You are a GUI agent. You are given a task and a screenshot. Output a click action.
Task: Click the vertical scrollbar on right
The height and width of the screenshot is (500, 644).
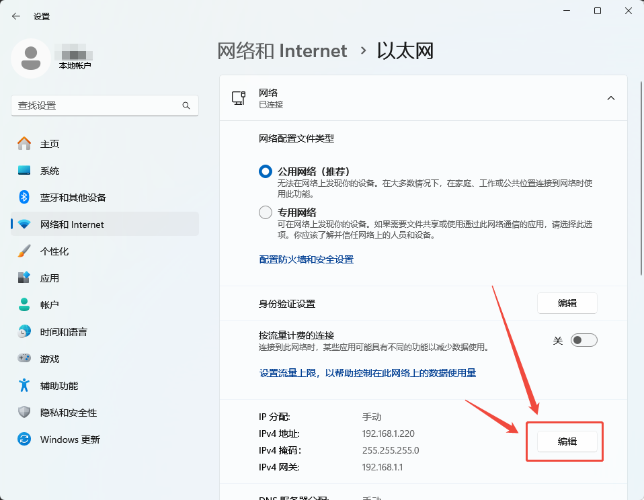pos(641,179)
